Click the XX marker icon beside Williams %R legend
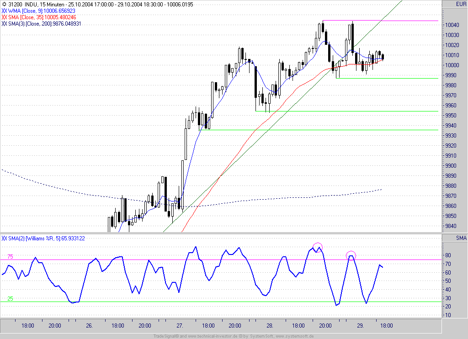This screenshot has height=339, width=468. pyautogui.click(x=4, y=238)
